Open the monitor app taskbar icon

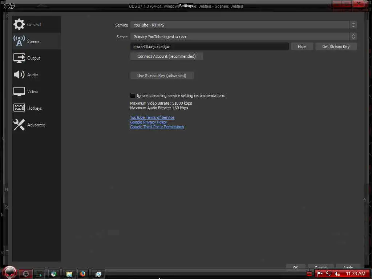[98, 274]
